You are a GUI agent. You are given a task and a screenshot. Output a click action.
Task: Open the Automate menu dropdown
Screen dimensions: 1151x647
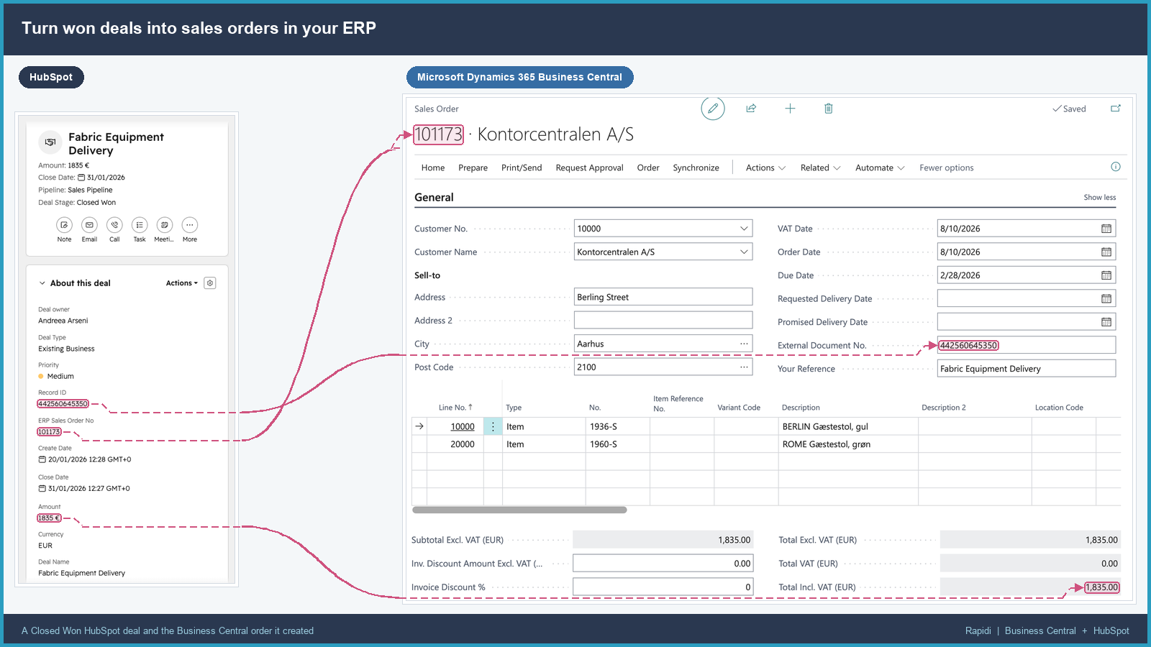(x=880, y=168)
